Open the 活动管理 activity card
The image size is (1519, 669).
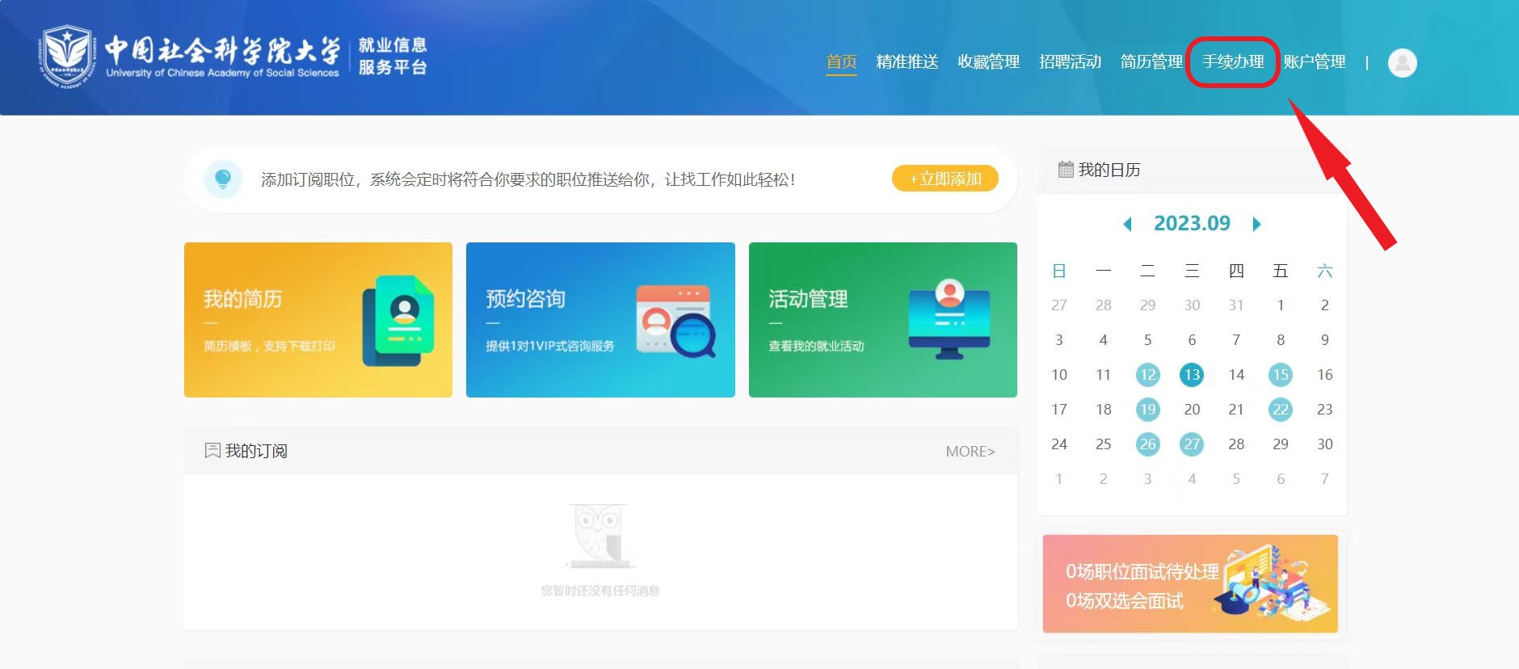click(x=882, y=320)
